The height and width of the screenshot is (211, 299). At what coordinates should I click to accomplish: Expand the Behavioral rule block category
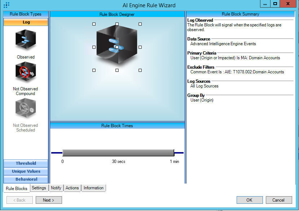[x=26, y=179]
